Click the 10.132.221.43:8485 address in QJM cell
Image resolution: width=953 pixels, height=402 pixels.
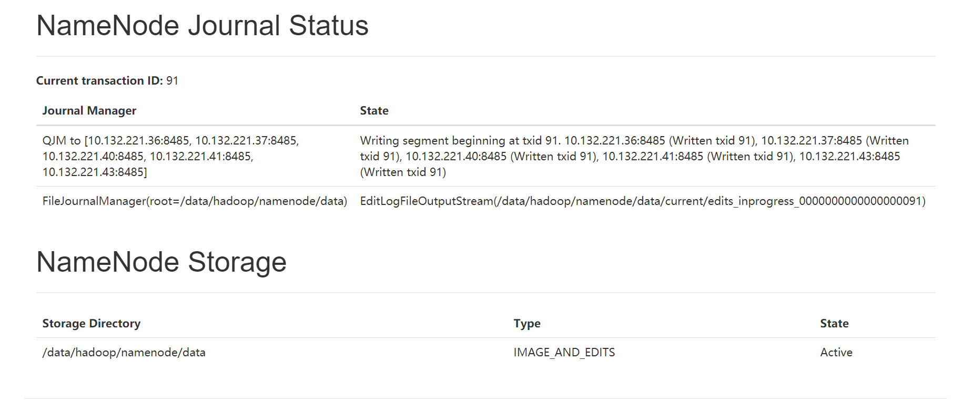pos(93,172)
